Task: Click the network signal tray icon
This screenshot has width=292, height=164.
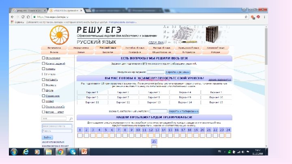Action: (239, 152)
